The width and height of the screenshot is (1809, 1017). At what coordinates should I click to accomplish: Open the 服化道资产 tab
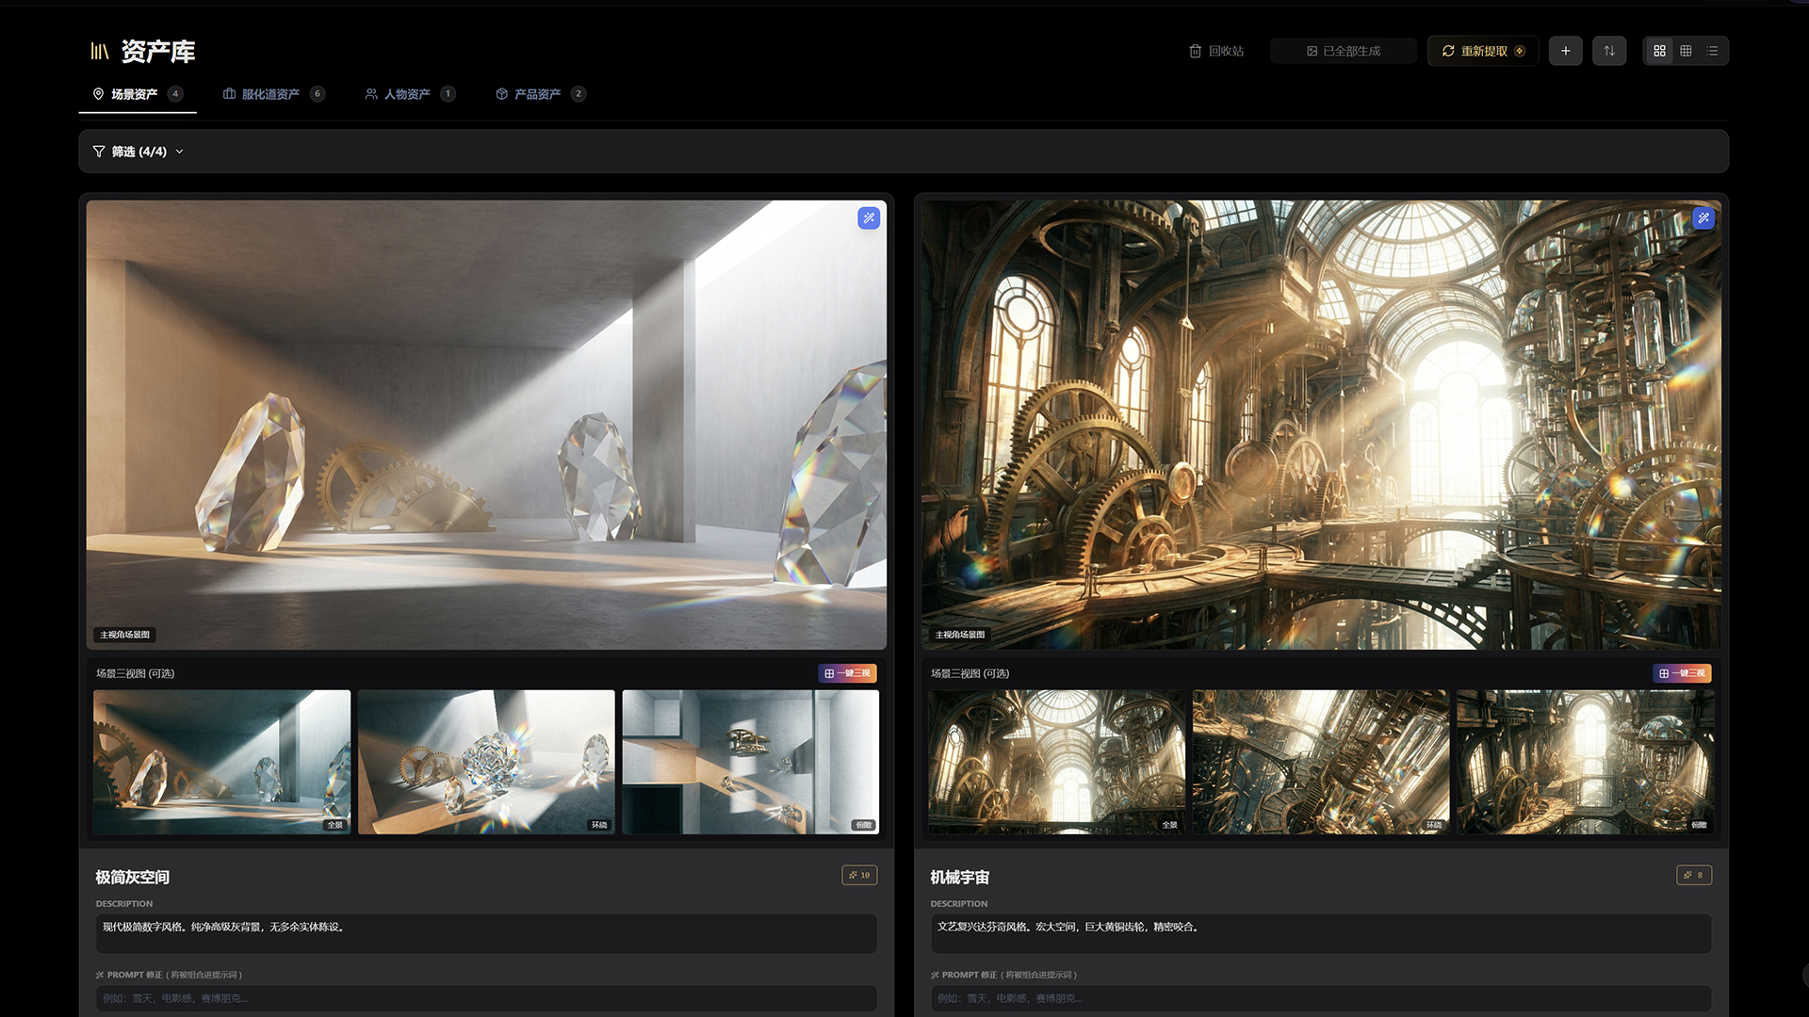click(272, 94)
